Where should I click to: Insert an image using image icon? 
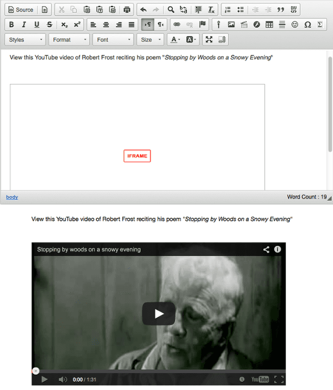pyautogui.click(x=231, y=24)
